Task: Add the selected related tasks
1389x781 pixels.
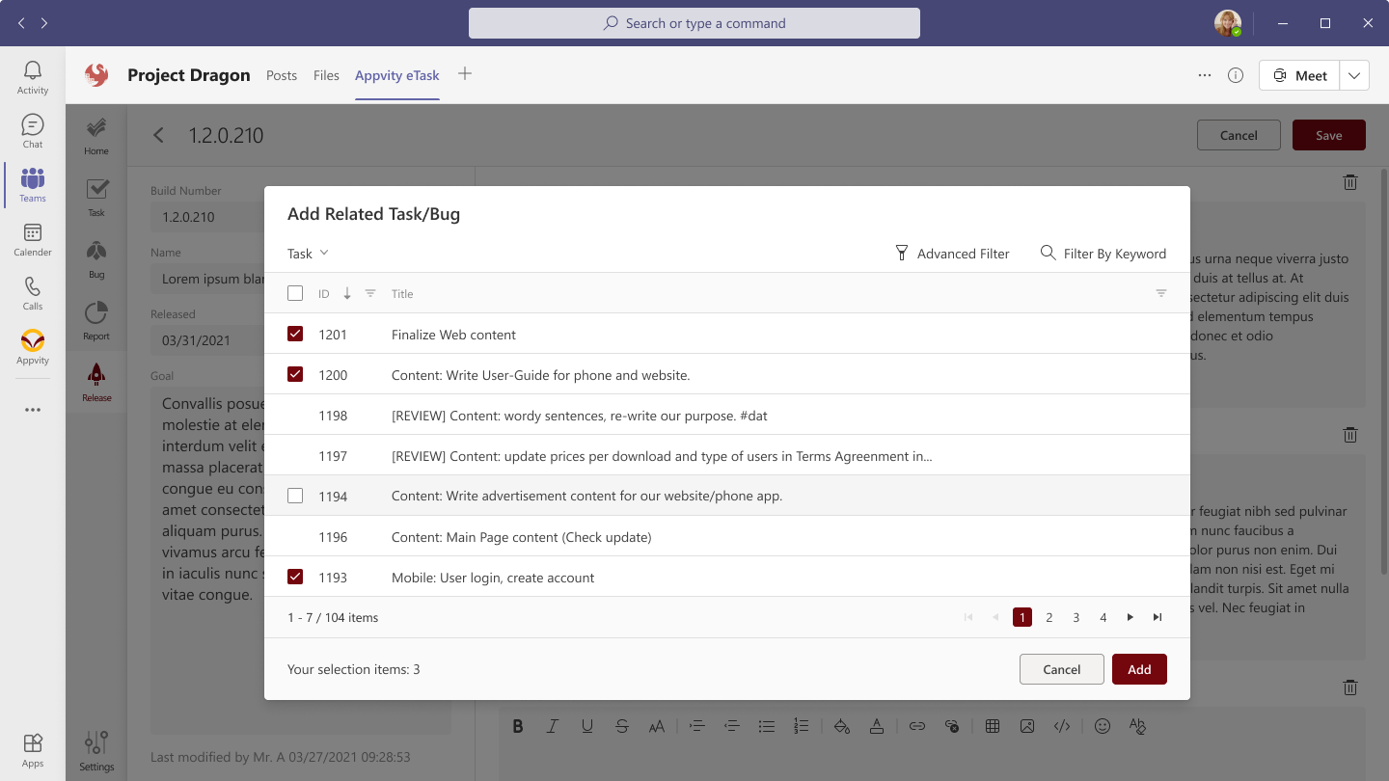Action: 1139,668
